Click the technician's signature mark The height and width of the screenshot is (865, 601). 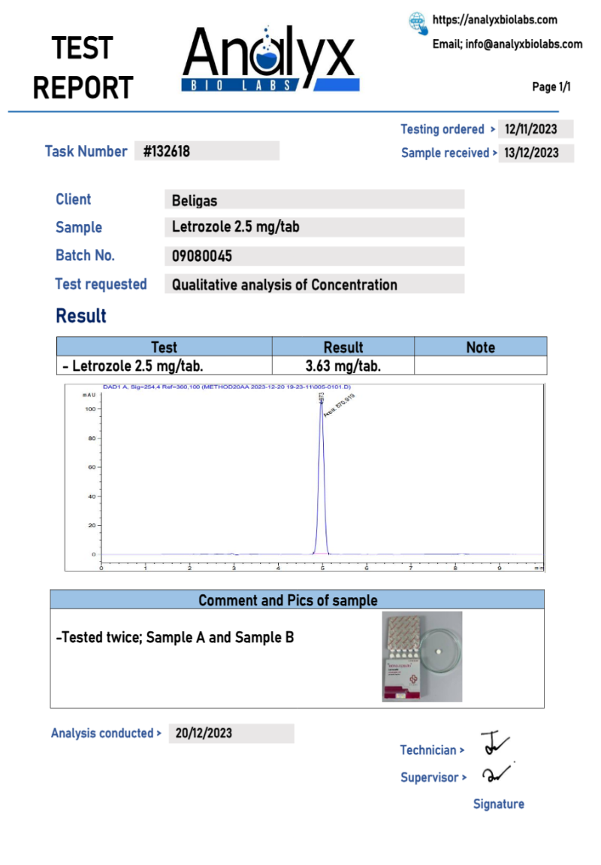tap(494, 743)
